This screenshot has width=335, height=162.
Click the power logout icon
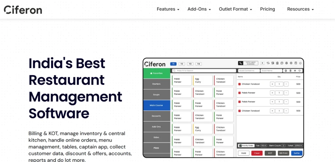click(300, 63)
